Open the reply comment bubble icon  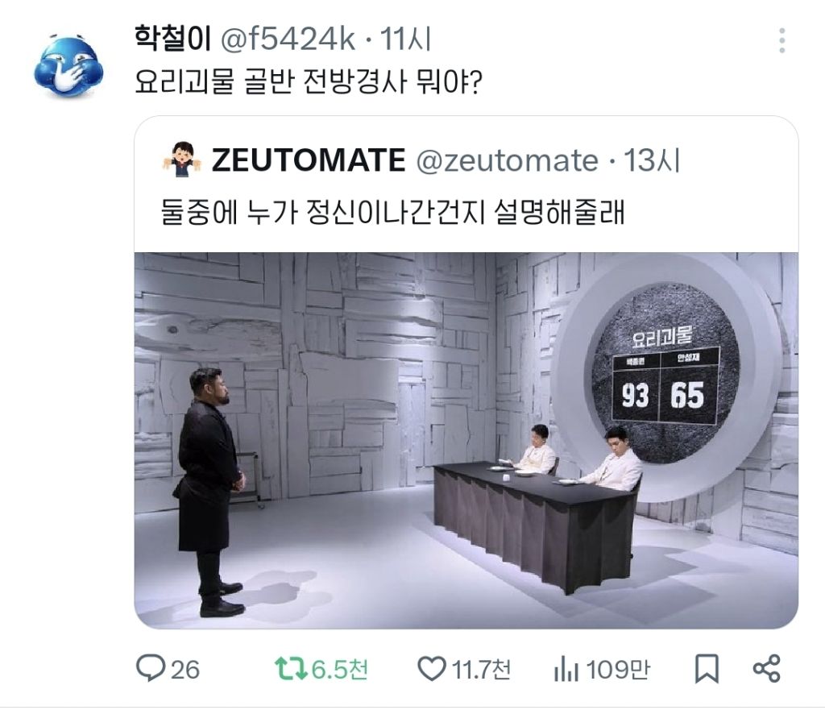click(x=150, y=668)
